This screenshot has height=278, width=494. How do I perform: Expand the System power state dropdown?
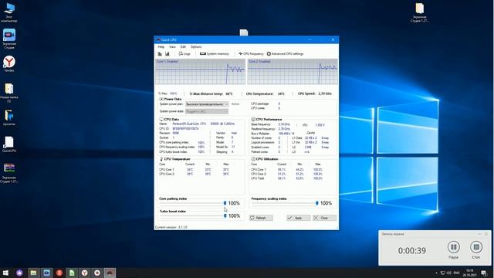pyautogui.click(x=207, y=111)
